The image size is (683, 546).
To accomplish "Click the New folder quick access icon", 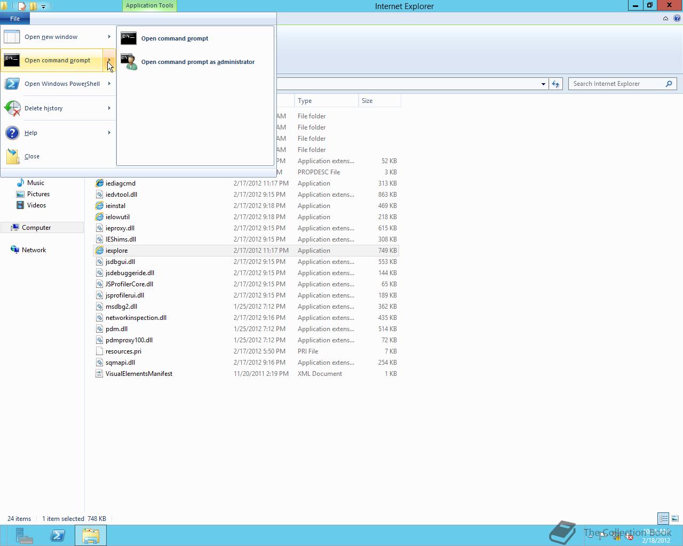I will tap(33, 6).
